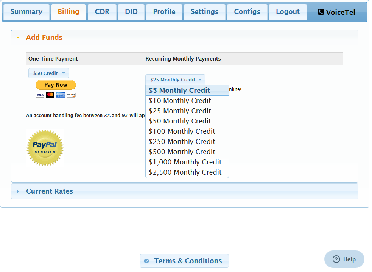Click the account handling fee notice text
The width and height of the screenshot is (372, 272).
(x=86, y=116)
